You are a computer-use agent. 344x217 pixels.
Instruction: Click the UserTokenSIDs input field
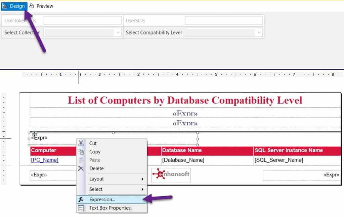83,20
